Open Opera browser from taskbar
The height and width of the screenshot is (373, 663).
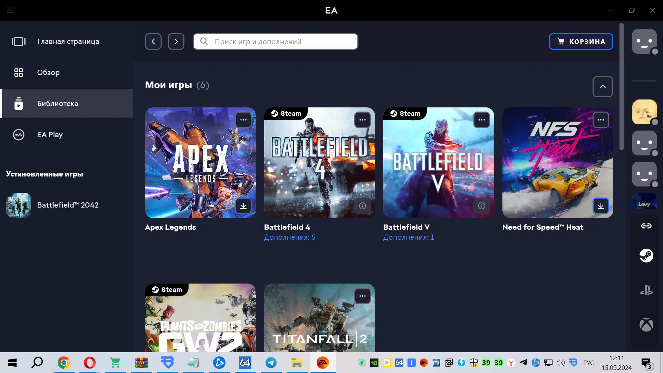point(90,363)
